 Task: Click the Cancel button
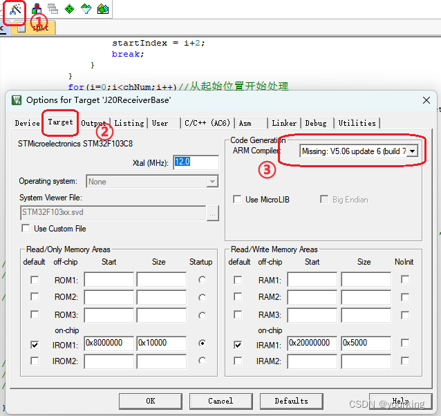220,401
